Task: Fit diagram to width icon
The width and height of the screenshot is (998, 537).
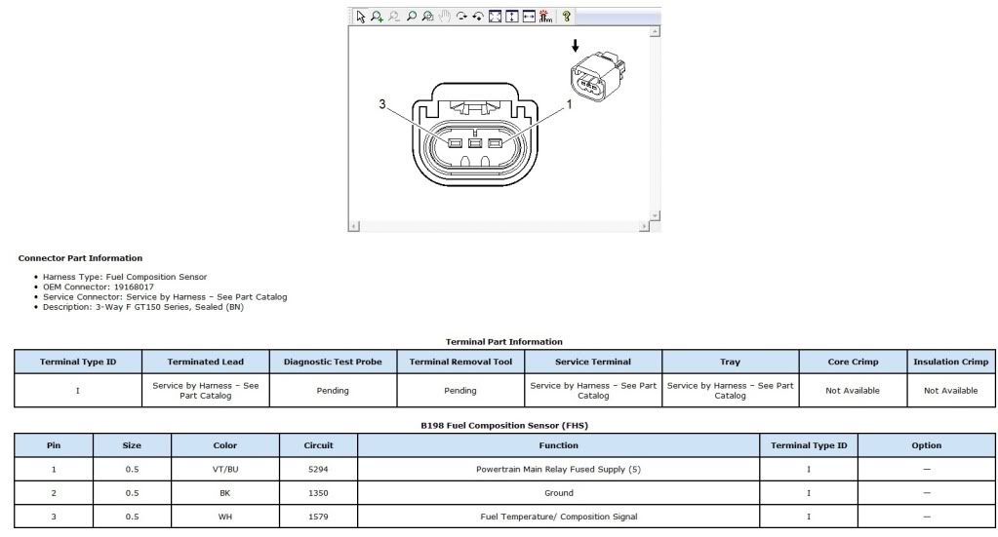Action: coord(529,18)
